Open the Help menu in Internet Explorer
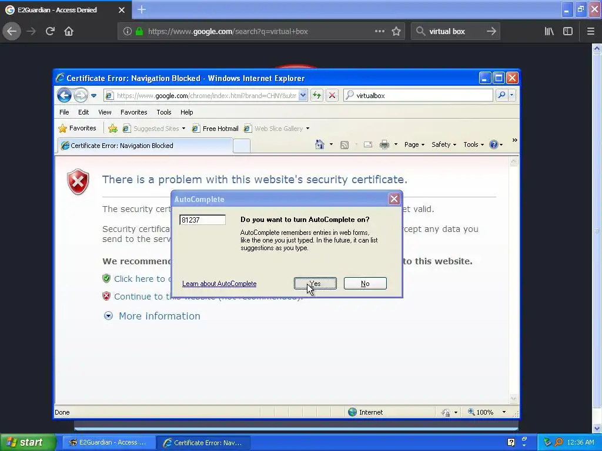Viewport: 602px width, 451px height. [186, 112]
